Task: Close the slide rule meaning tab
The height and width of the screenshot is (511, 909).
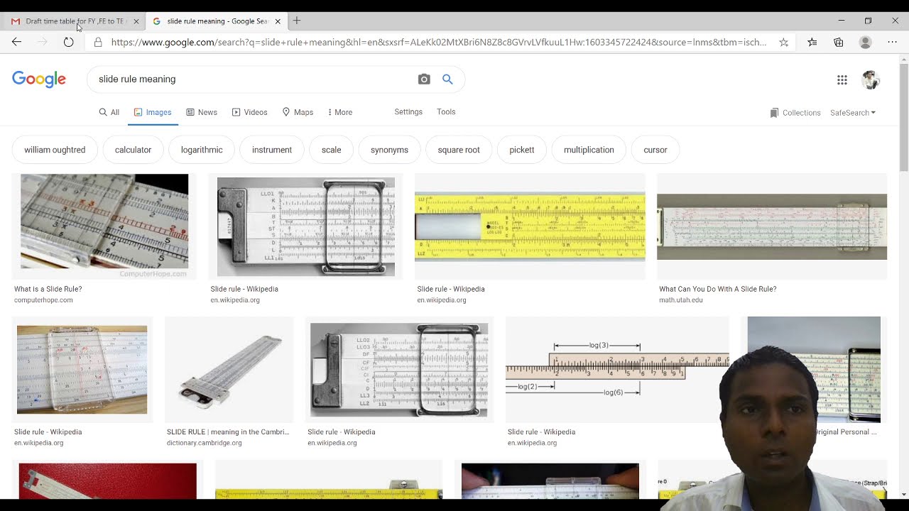Action: coord(278,21)
